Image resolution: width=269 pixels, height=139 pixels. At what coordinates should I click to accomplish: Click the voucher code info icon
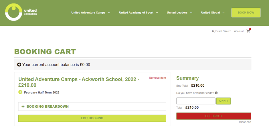[216, 93]
